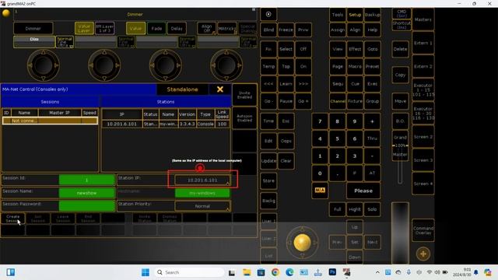
Task: Click the vertical level wheel above Command Overlay
Action: (400, 233)
